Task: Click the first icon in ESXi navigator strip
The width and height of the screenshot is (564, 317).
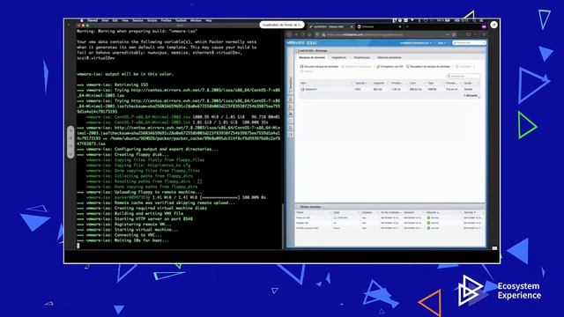Action: 291,100
